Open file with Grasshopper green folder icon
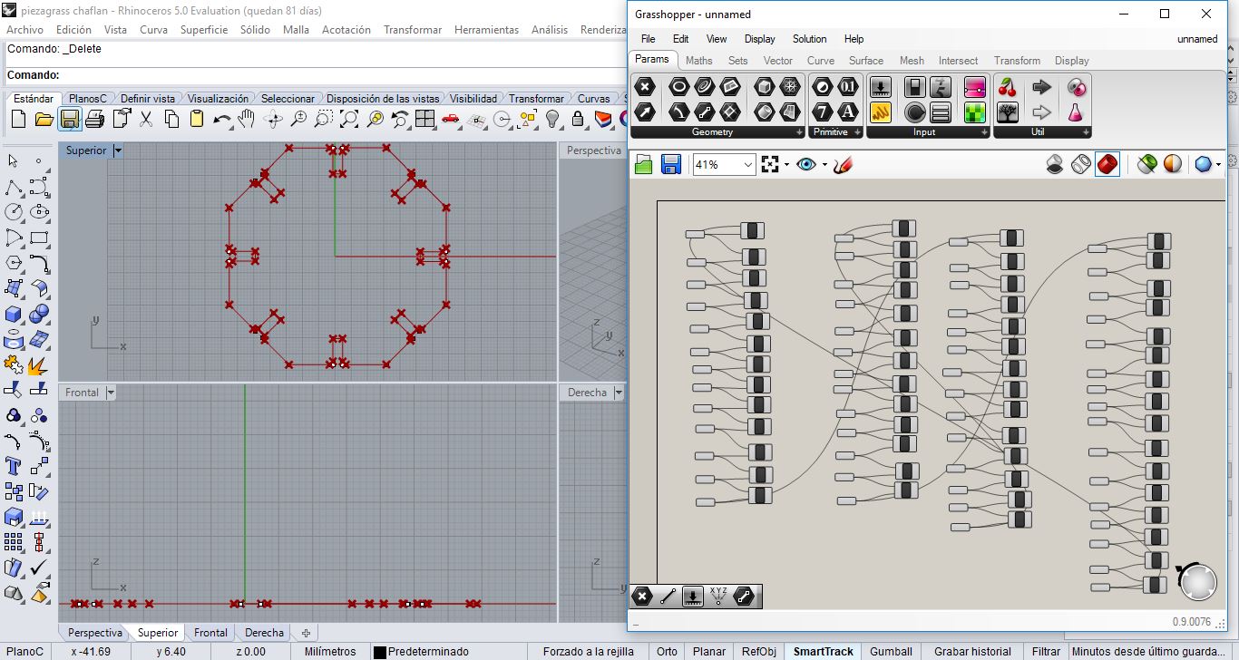Screen dimensions: 1239x660 tap(644, 164)
